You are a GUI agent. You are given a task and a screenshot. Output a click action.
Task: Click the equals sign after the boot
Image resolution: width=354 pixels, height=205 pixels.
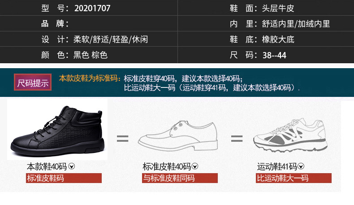(123, 138)
